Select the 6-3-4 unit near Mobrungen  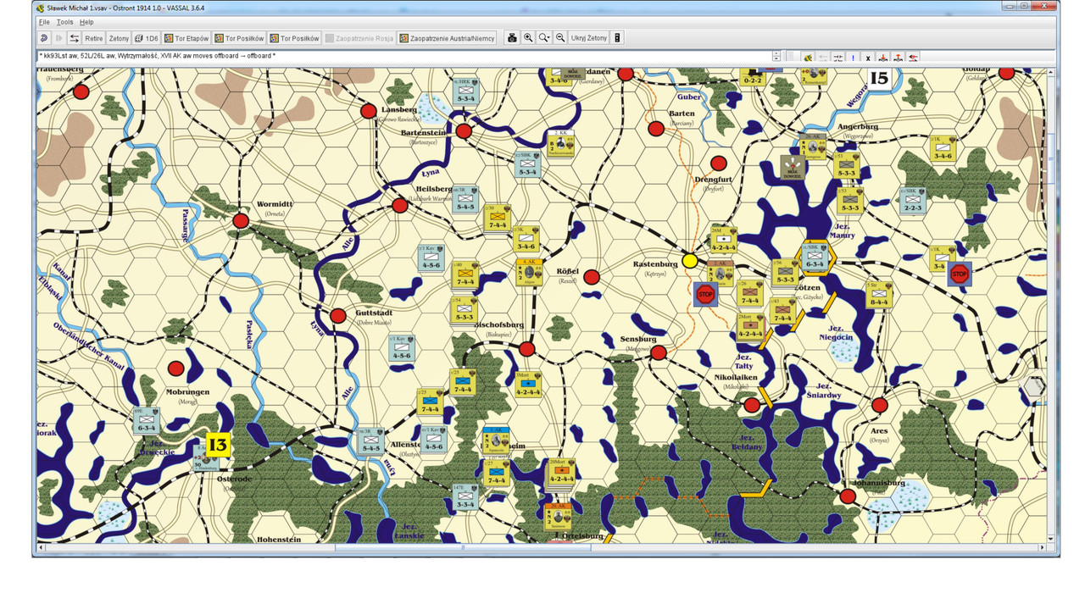coord(146,420)
